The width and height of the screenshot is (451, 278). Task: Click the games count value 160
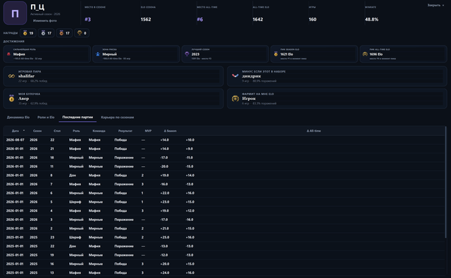coord(312,19)
